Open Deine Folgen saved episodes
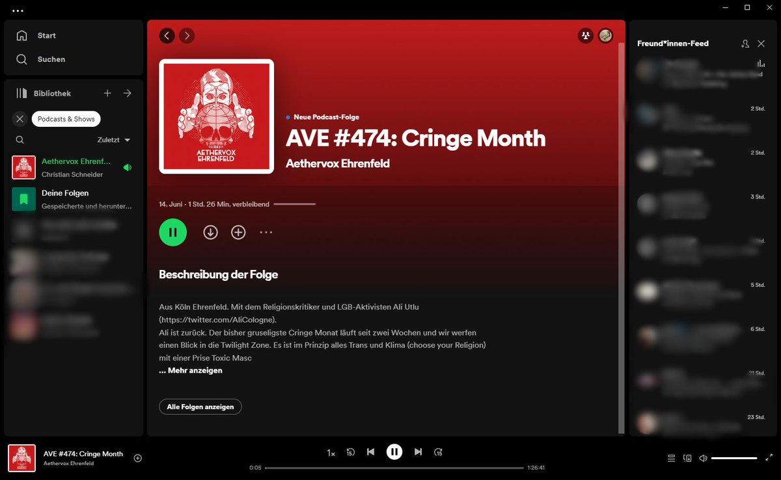781x480 pixels. (x=74, y=199)
